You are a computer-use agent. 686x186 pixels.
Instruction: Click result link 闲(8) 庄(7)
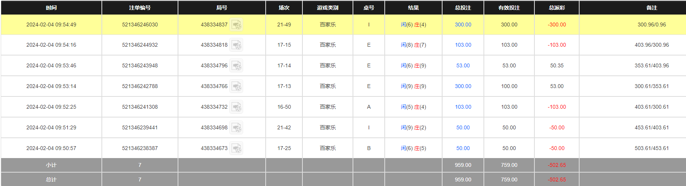coord(413,45)
